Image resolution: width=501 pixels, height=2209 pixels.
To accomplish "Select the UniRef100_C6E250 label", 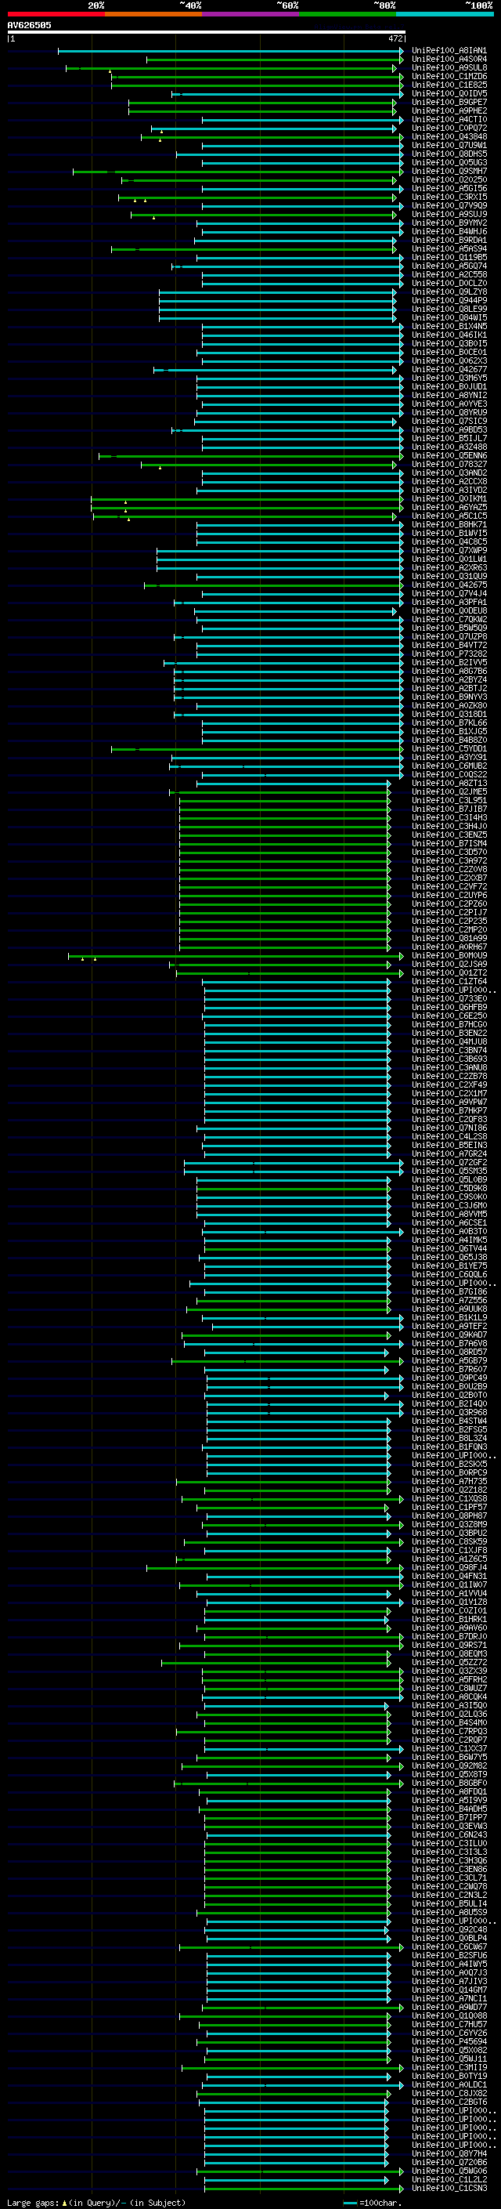I will pyautogui.click(x=449, y=1016).
